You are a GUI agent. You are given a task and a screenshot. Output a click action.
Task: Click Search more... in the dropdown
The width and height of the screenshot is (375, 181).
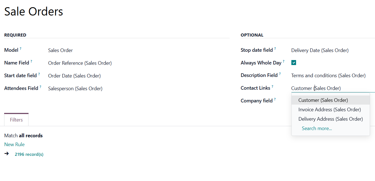(317, 128)
